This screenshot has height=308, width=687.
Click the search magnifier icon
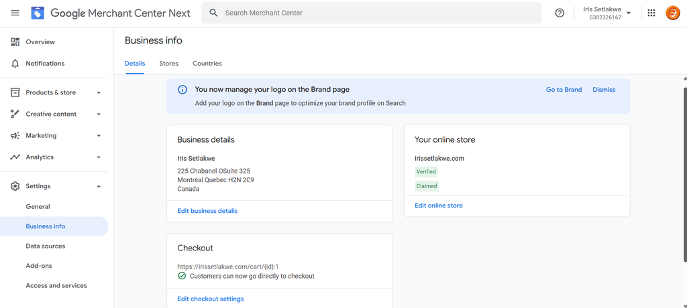point(213,13)
